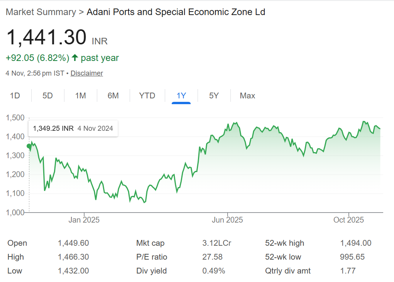The width and height of the screenshot is (394, 282).
Task: Switch to the 5D chart tab
Action: point(47,96)
